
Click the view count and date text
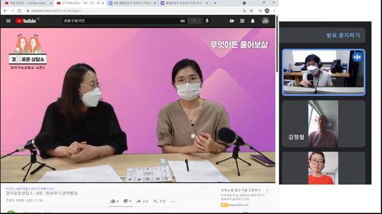24,200
